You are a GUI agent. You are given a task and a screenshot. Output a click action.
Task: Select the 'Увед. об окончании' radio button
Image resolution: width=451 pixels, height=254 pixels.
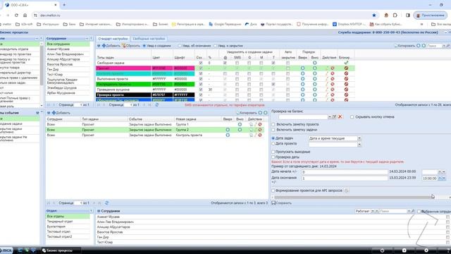pos(180,46)
